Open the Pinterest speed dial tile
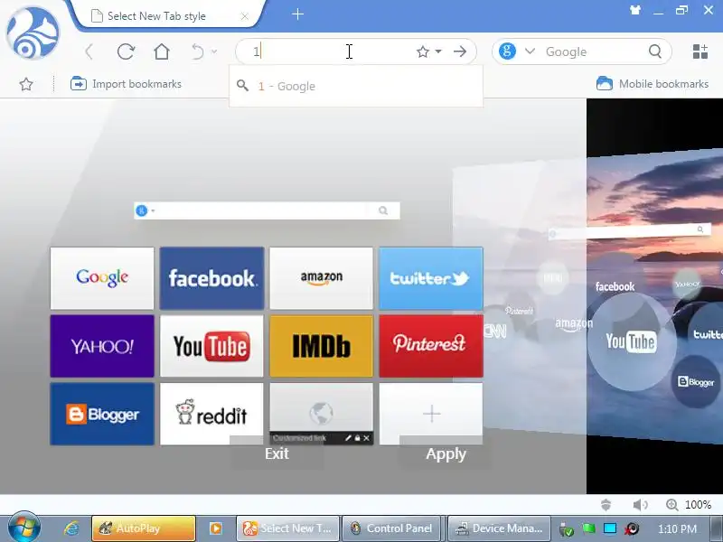The height and width of the screenshot is (542, 723). [x=431, y=346]
